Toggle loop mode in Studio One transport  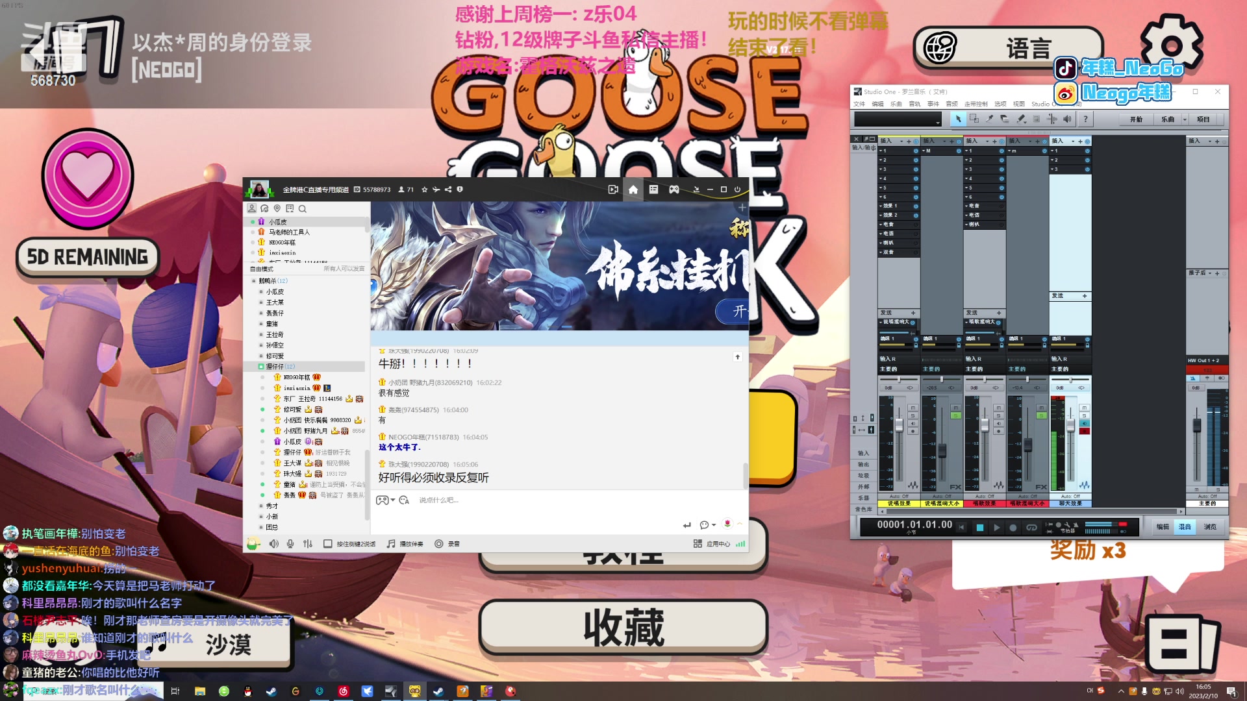pyautogui.click(x=1031, y=528)
